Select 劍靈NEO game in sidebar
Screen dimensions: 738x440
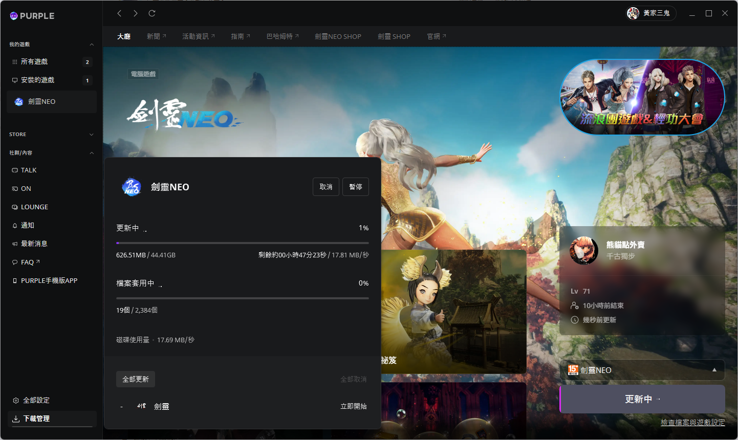tap(40, 101)
